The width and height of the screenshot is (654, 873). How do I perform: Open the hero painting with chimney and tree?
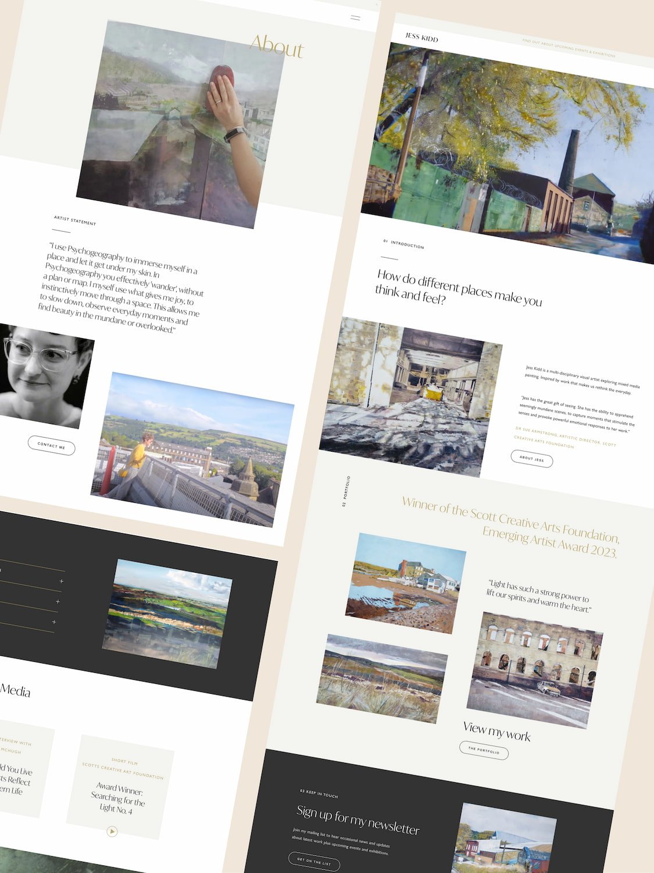512,152
